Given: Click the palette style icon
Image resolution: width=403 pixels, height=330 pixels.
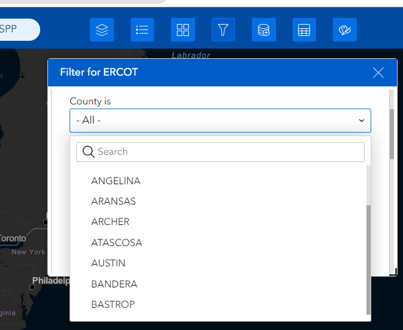Looking at the screenshot, I should tap(345, 30).
